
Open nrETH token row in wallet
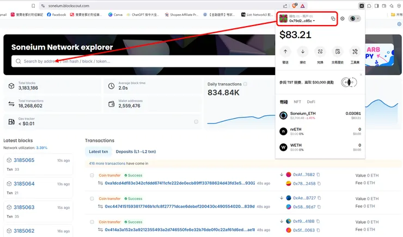(x=320, y=132)
